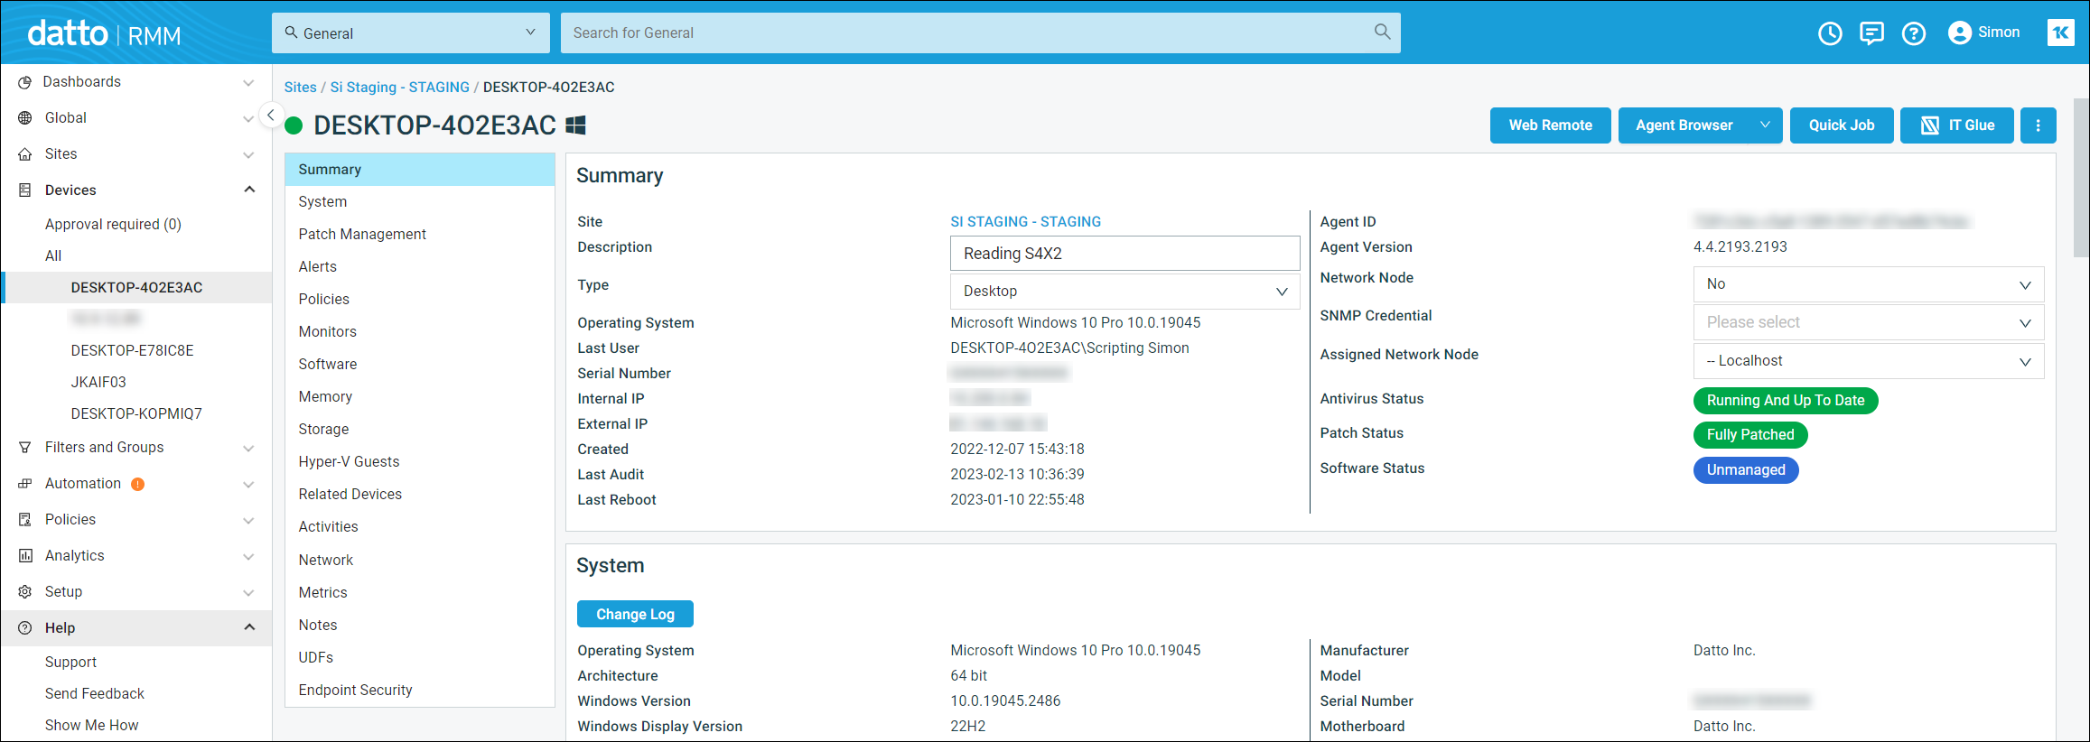This screenshot has width=2090, height=742.
Task: Click the Global globe icon
Action: point(25,118)
